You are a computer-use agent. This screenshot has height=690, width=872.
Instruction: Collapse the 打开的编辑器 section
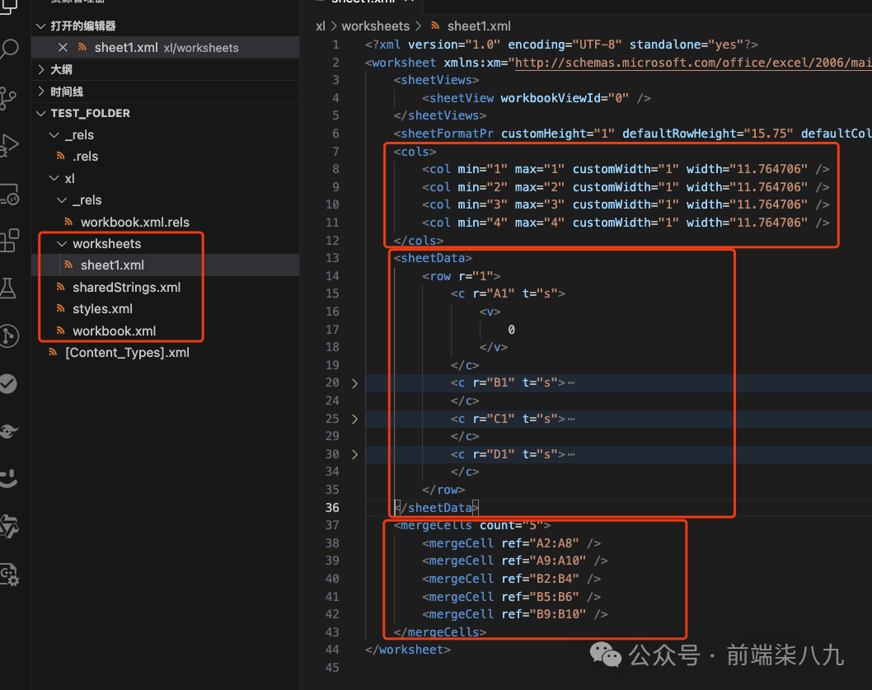pyautogui.click(x=40, y=26)
